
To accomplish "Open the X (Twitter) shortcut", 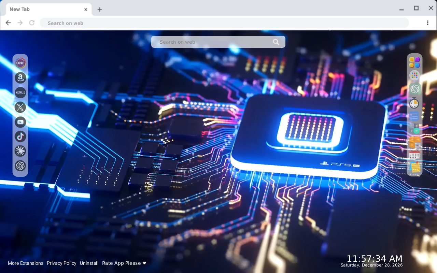I will [x=20, y=107].
